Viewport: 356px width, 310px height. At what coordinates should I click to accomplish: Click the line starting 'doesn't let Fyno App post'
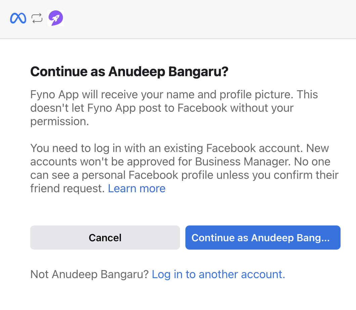(x=162, y=108)
